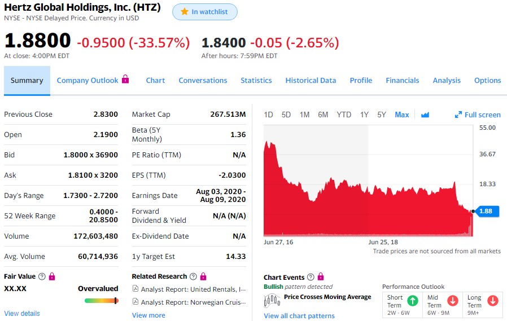Select the 5D chart range
The width and height of the screenshot is (507, 321).
tap(286, 115)
